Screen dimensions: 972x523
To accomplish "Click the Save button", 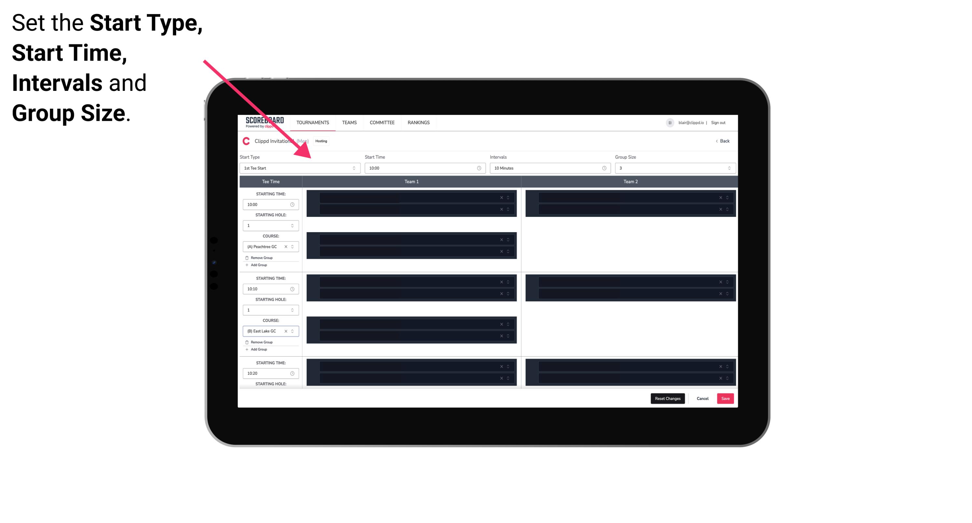I will point(725,399).
